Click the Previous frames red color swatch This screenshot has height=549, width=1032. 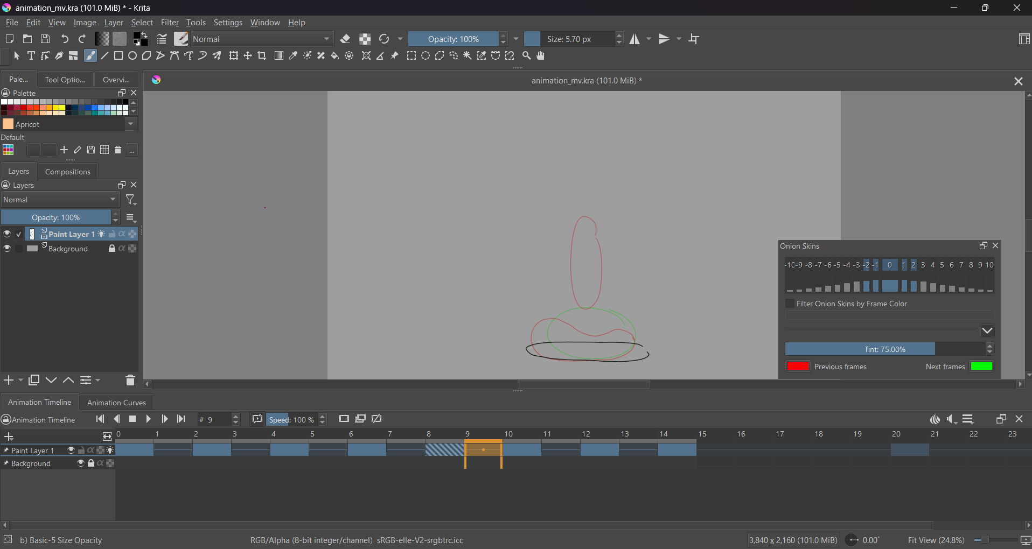798,367
